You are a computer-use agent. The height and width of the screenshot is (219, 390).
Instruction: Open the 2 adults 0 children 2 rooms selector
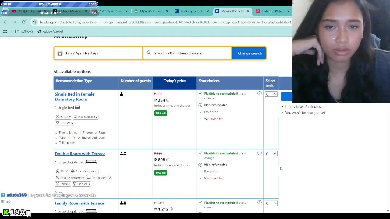point(187,53)
